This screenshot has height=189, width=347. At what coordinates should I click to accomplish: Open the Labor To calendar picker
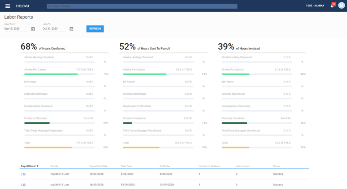71,29
